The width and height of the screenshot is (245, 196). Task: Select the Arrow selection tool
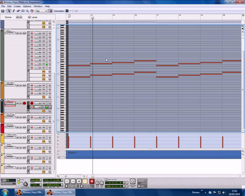coord(9,11)
